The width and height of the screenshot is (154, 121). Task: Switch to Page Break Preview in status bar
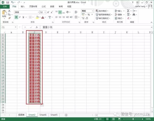coord(120,119)
